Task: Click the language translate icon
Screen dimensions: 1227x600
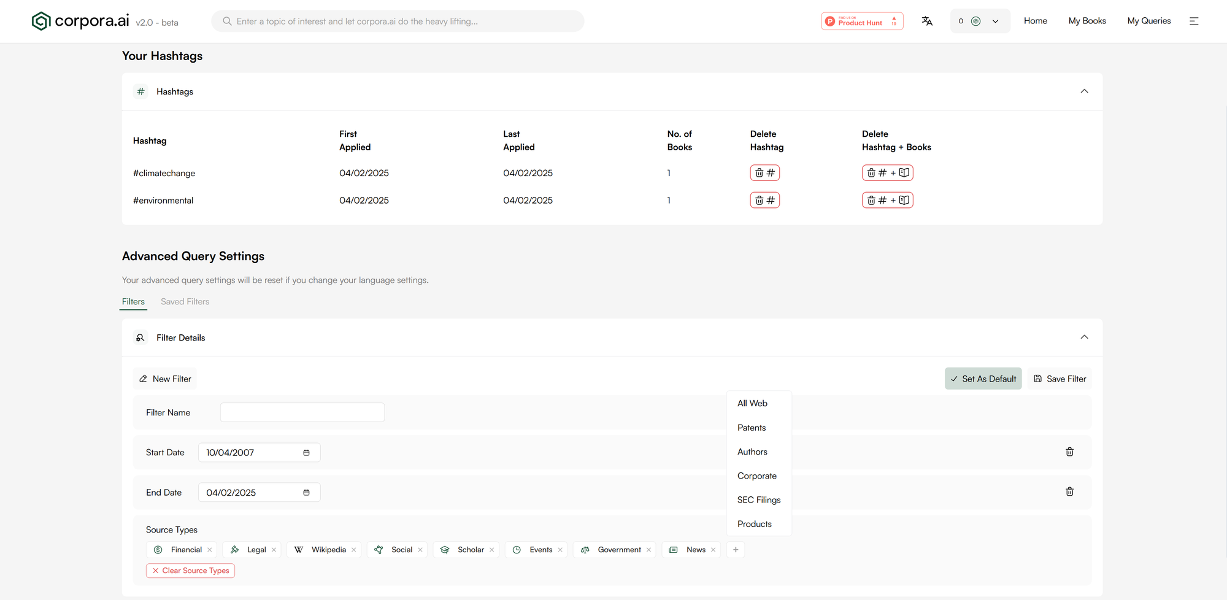Action: (x=926, y=21)
